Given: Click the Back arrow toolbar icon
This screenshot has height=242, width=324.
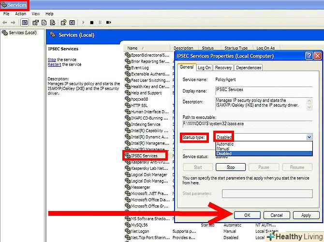Looking at the screenshot, I should (5, 23).
